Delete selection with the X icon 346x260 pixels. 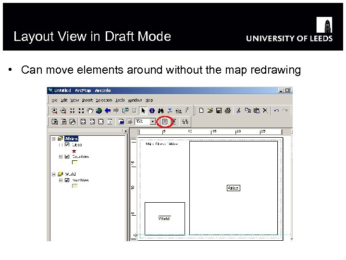265,111
